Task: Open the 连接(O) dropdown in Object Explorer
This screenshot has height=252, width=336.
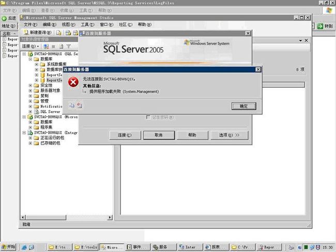Action: (30, 46)
